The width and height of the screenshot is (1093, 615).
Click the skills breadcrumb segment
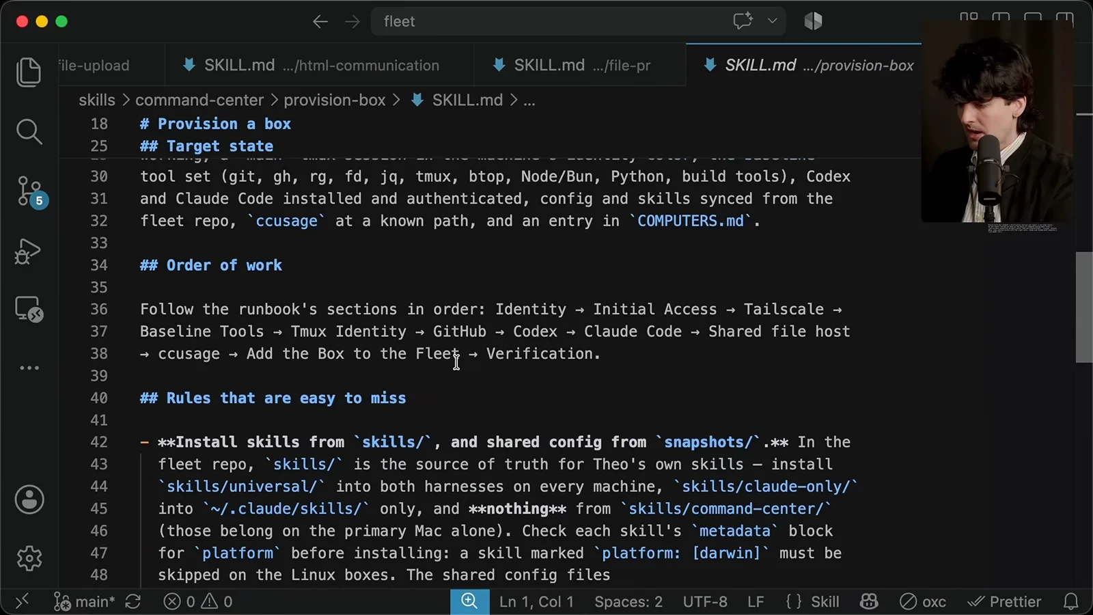coord(97,100)
